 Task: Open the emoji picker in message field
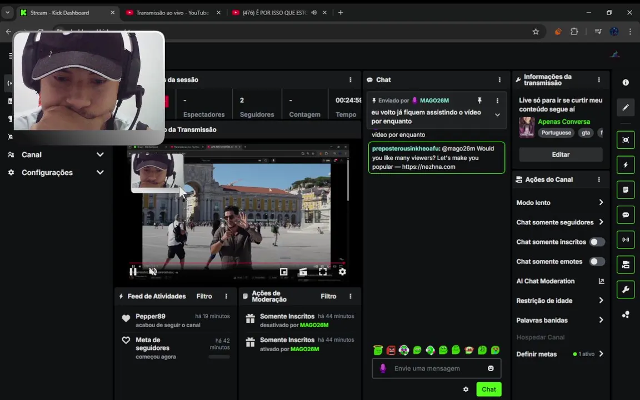click(x=491, y=368)
